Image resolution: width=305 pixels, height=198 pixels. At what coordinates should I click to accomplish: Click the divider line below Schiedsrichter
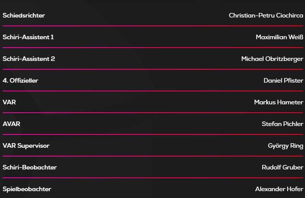pyautogui.click(x=153, y=26)
